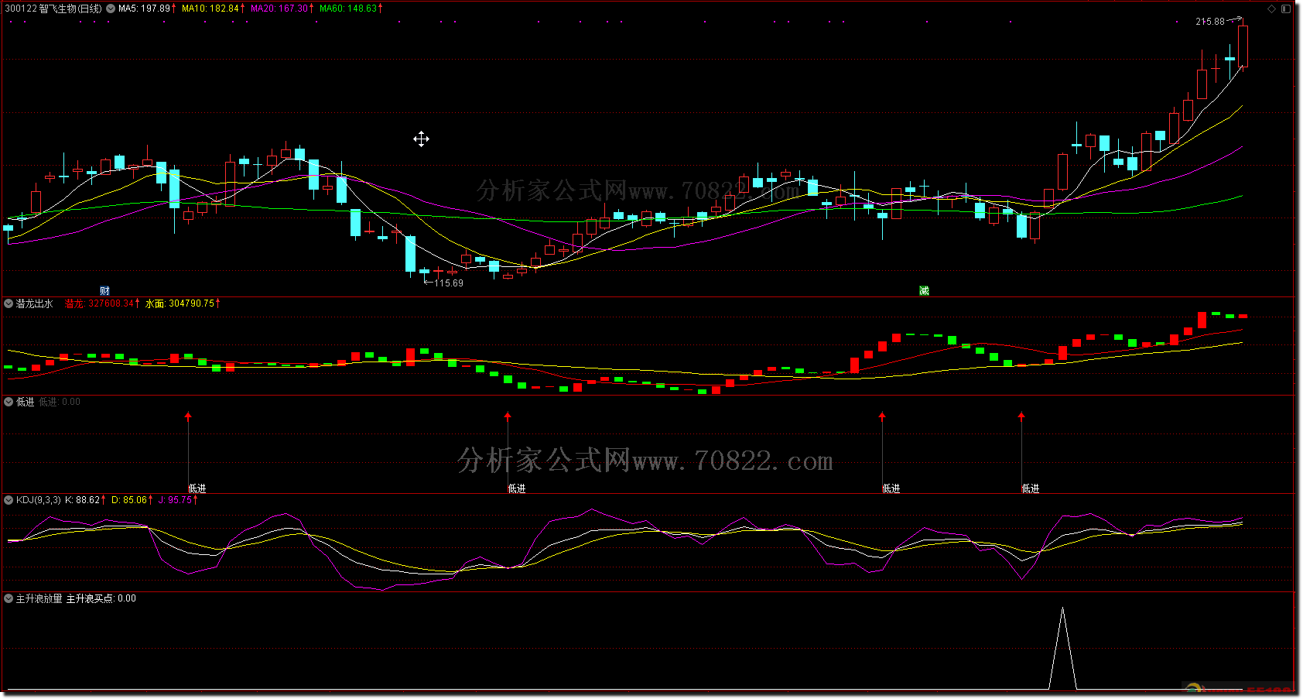Click the 主升浪买点: 0.00 value

101,598
